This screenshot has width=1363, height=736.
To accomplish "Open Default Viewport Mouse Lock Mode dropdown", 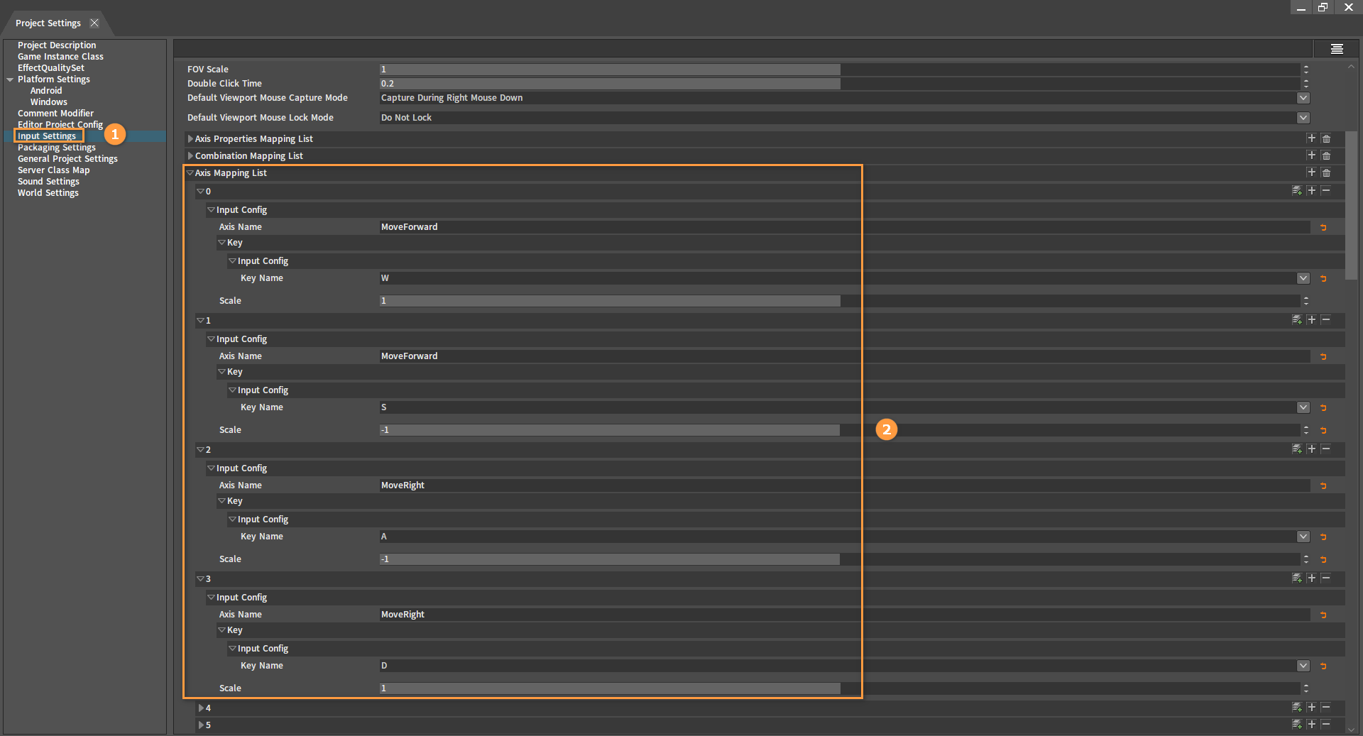I will tap(1303, 118).
